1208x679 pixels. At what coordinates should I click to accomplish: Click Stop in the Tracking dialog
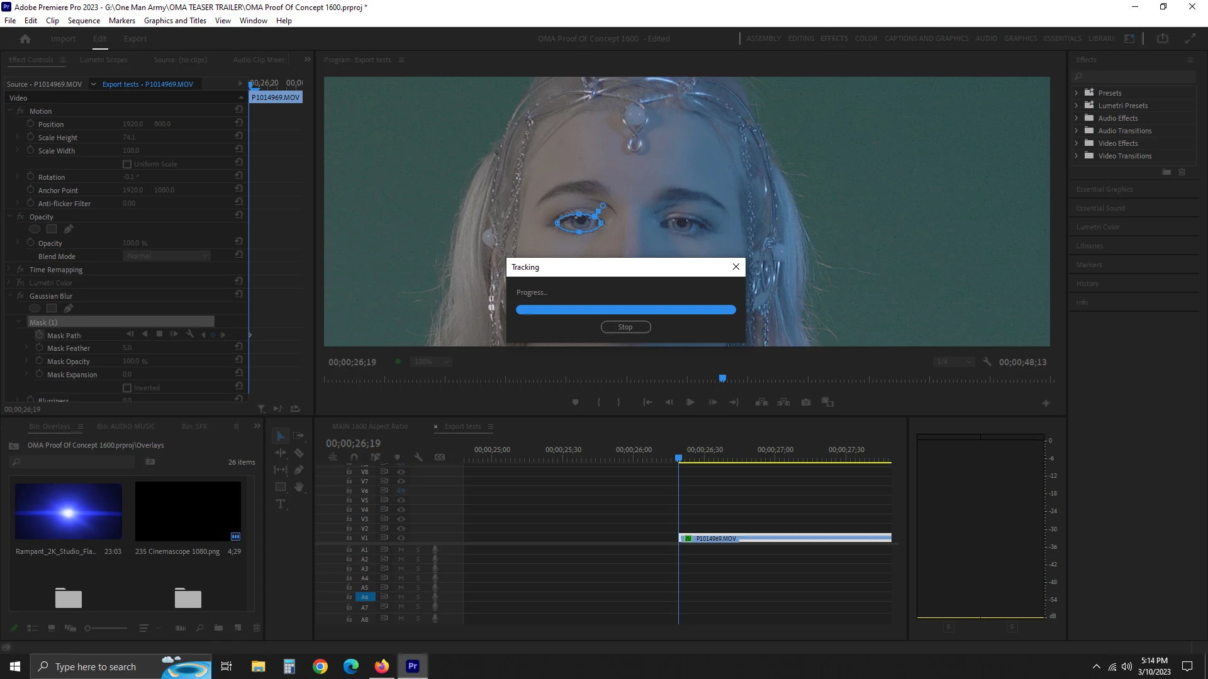click(625, 327)
